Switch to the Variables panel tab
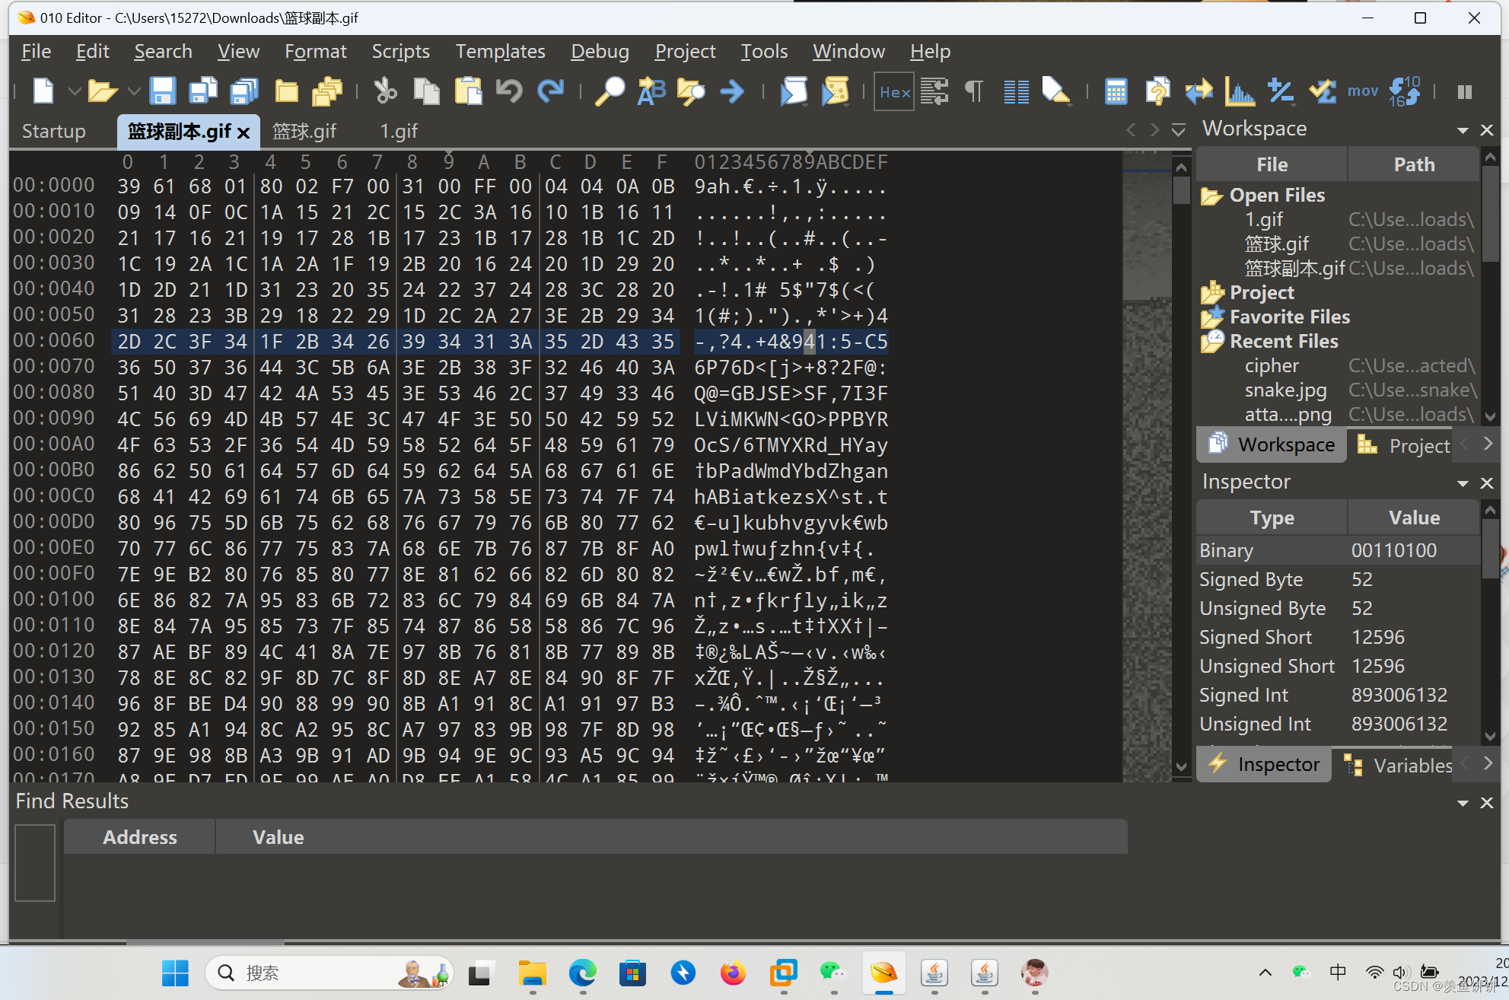Viewport: 1509px width, 1000px height. coord(1400,765)
